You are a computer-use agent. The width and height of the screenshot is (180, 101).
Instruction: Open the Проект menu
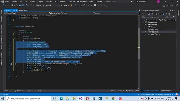pos(32,1)
